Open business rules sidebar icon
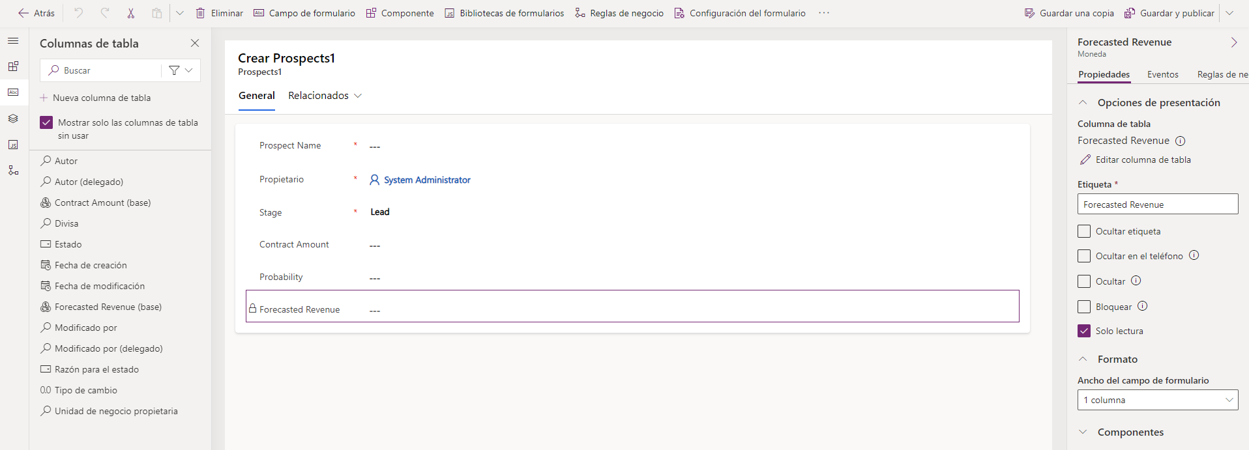This screenshot has width=1249, height=450. click(13, 171)
